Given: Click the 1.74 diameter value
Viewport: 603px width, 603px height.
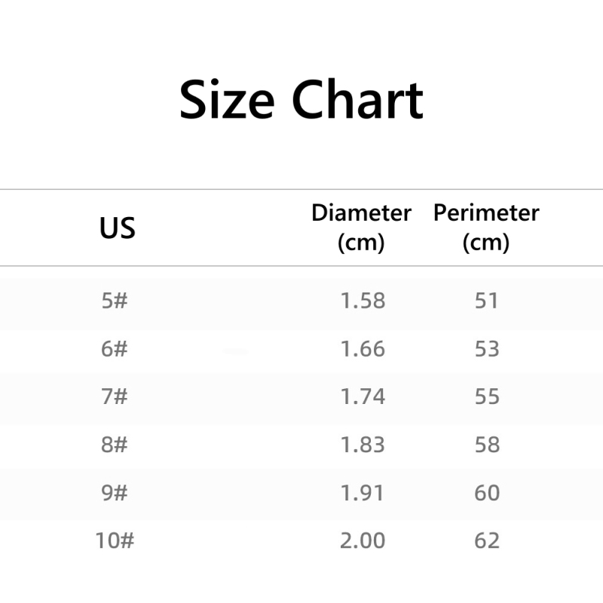Looking at the screenshot, I should [x=363, y=396].
